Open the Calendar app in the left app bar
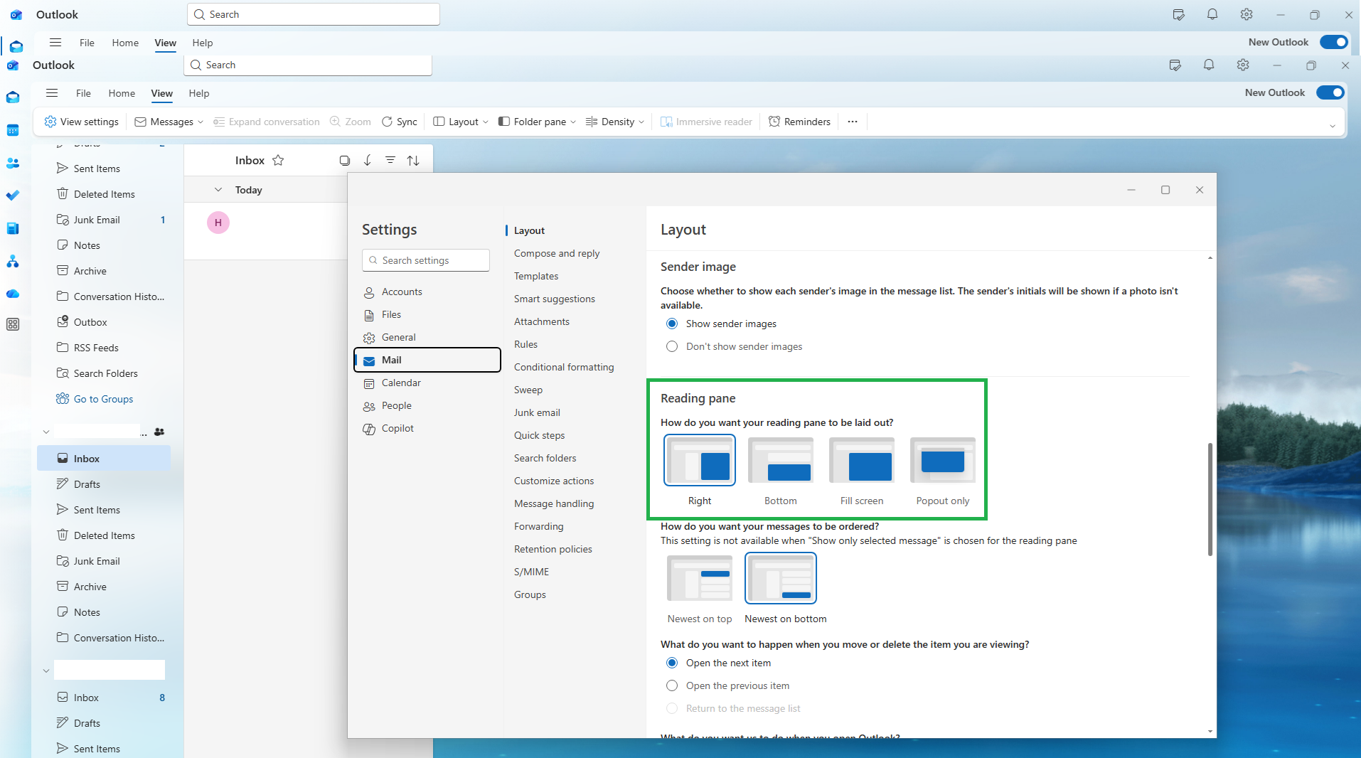This screenshot has width=1361, height=758. (13, 130)
